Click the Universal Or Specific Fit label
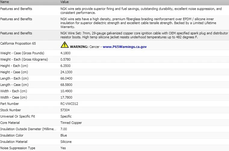Image resolution: width=229 pixels, height=151 pixels. click(18, 116)
